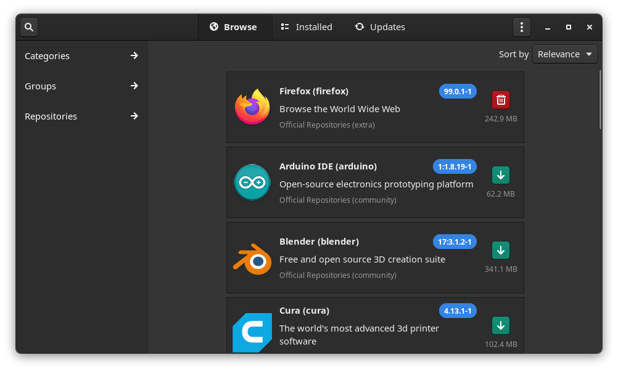
Task: Click Blender version badge 17:3.1.2-1
Action: (x=455, y=242)
